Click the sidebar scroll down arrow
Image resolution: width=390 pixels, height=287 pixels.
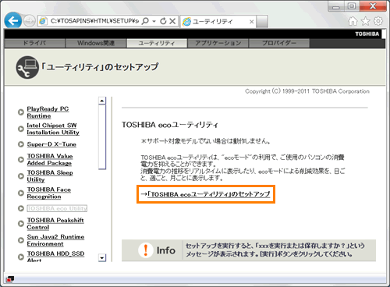click(102, 258)
